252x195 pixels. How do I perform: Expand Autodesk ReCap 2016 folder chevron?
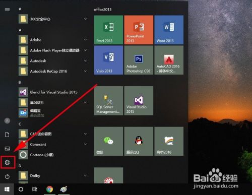click(x=85, y=71)
